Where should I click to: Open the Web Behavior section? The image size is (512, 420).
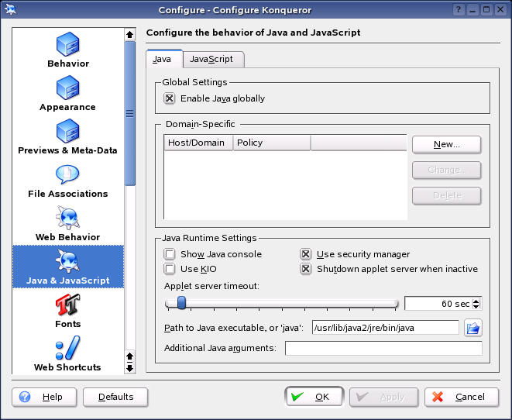(x=68, y=219)
